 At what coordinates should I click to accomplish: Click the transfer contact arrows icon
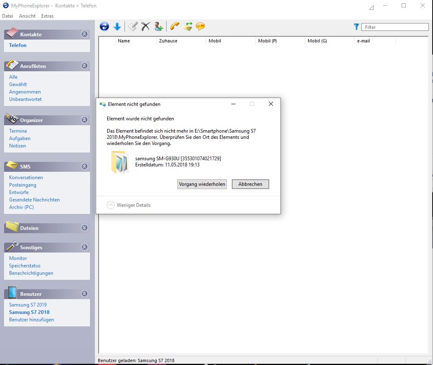click(188, 26)
